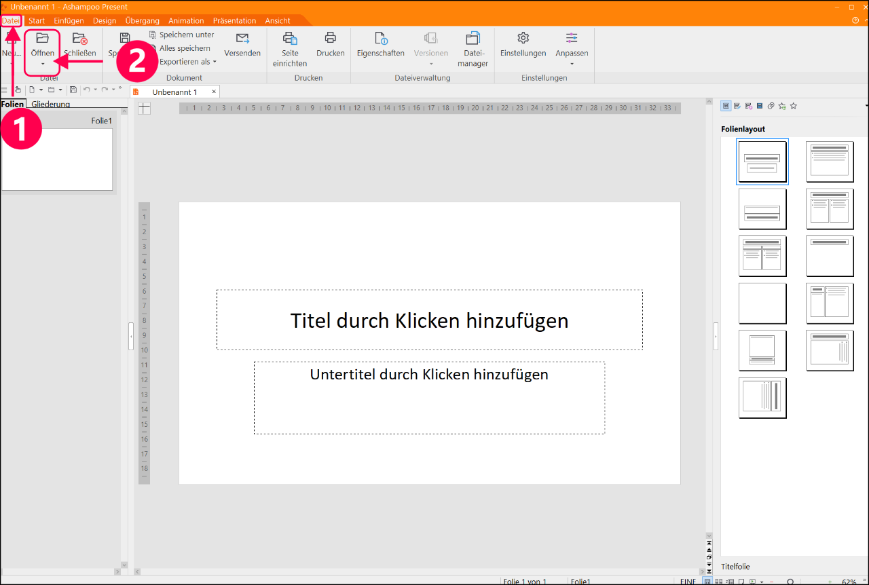
Task: Switch to Gliederung tab
Action: pos(50,104)
